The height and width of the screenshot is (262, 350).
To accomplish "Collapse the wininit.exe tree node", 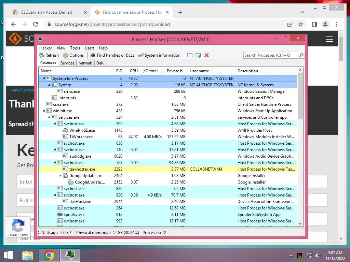I will pos(44,111).
